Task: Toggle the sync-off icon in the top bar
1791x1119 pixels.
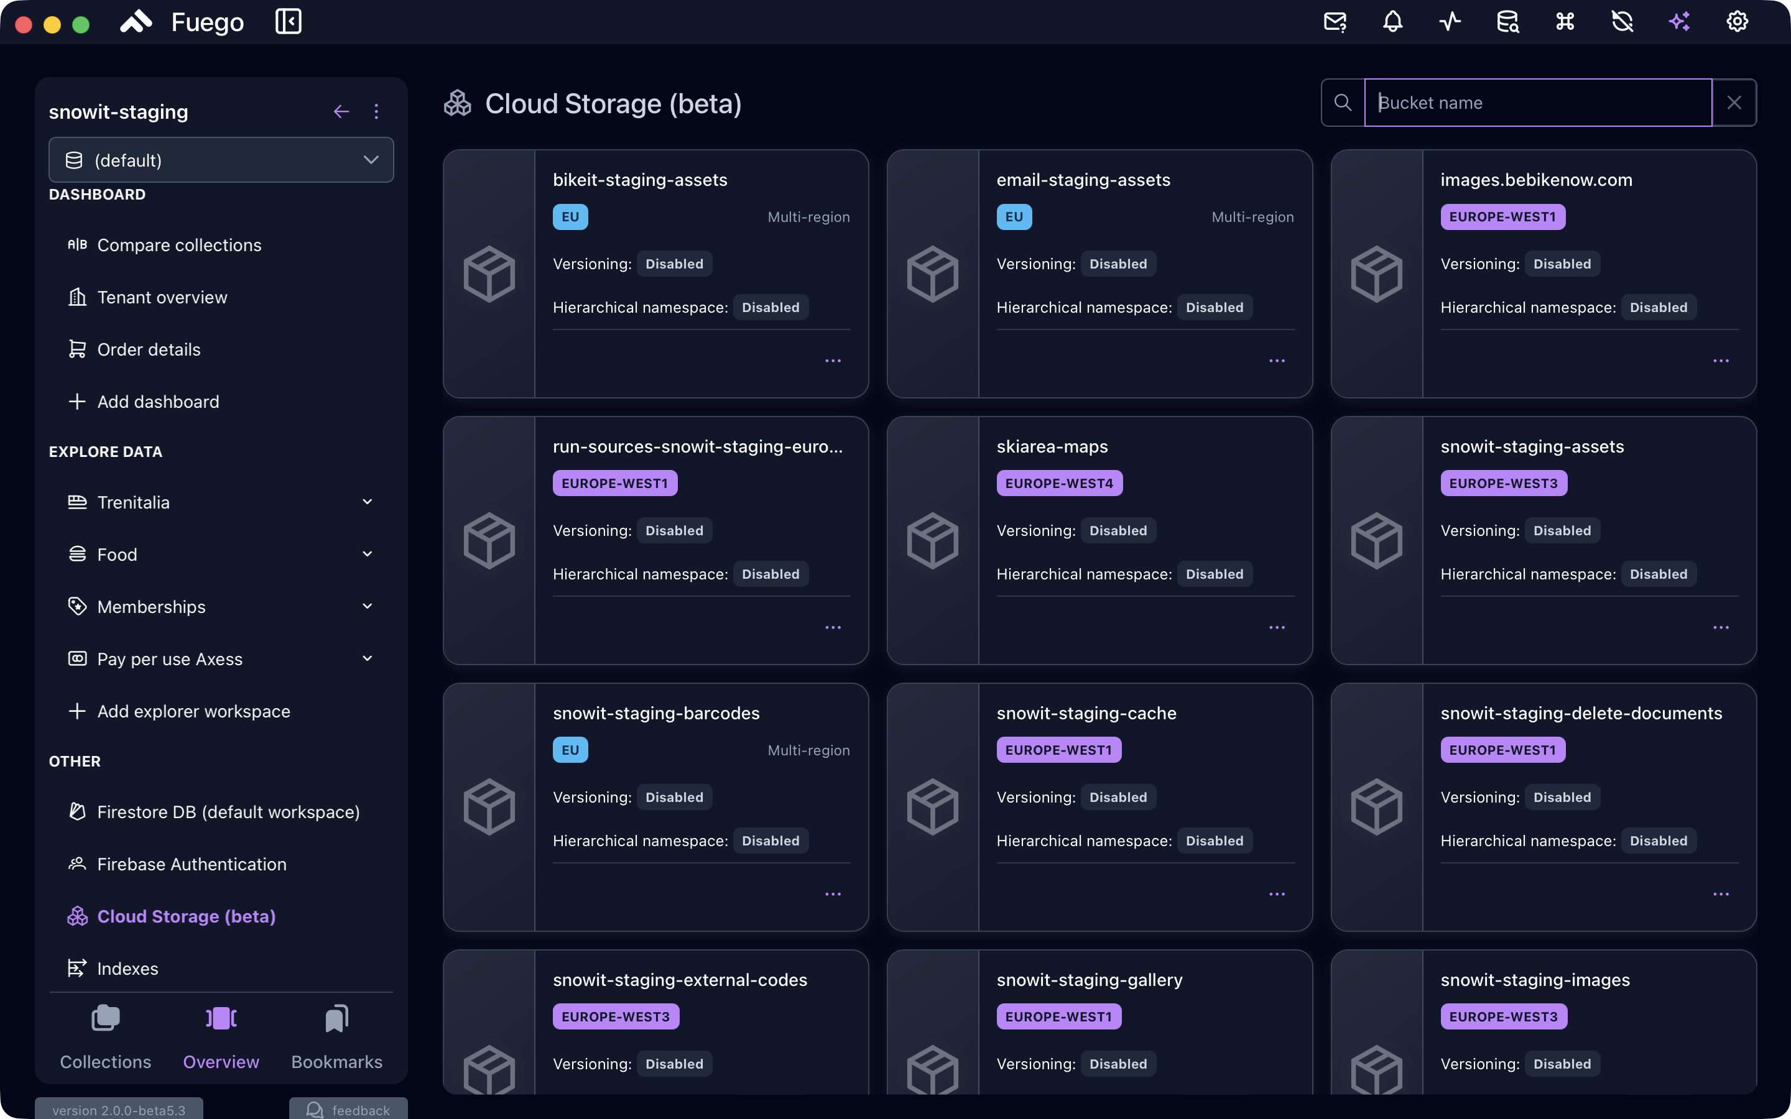Action: 1622,22
